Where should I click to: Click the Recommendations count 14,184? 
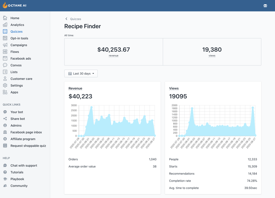click(252, 174)
